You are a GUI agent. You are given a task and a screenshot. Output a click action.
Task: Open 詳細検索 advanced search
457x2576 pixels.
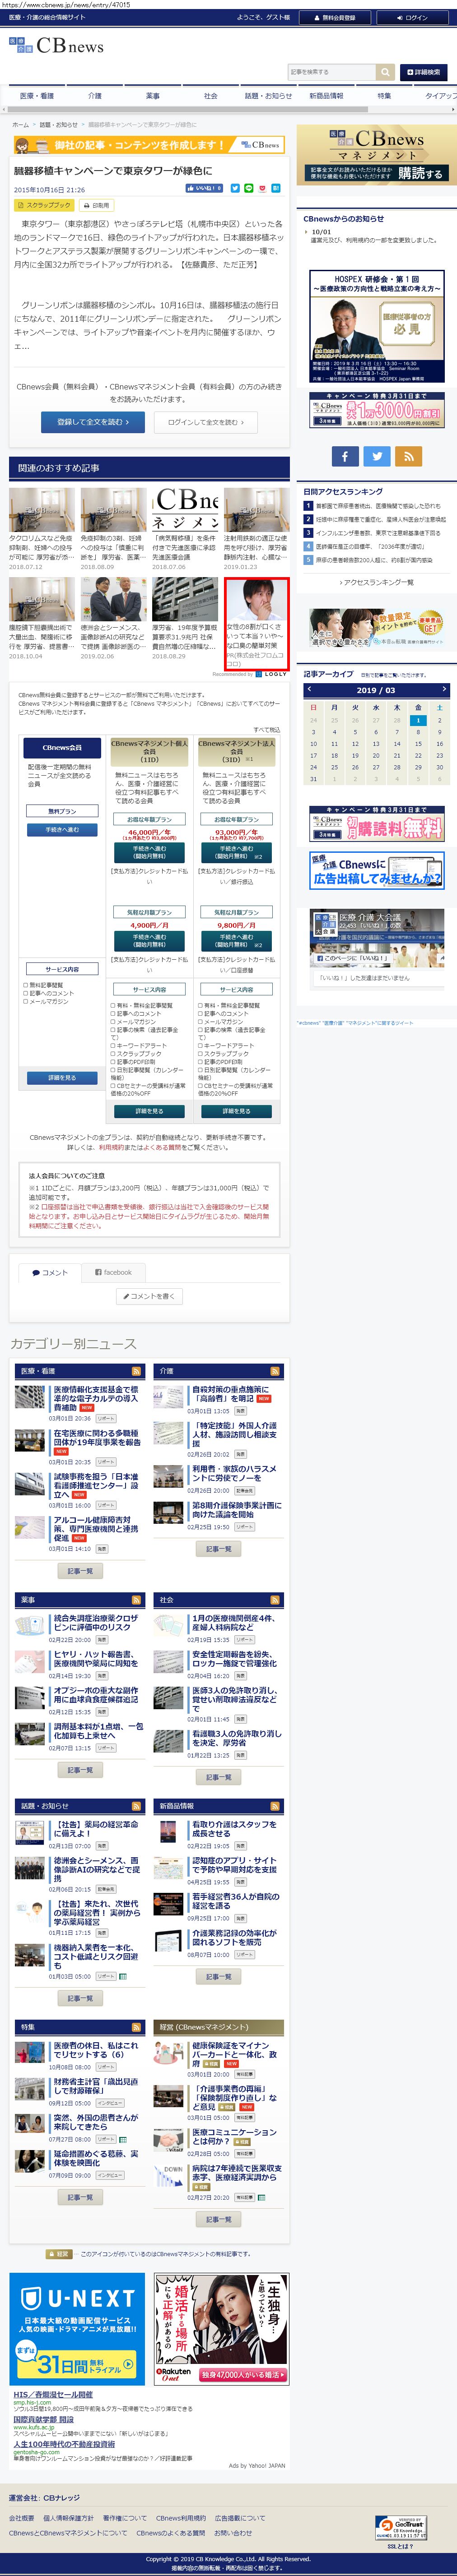[424, 72]
